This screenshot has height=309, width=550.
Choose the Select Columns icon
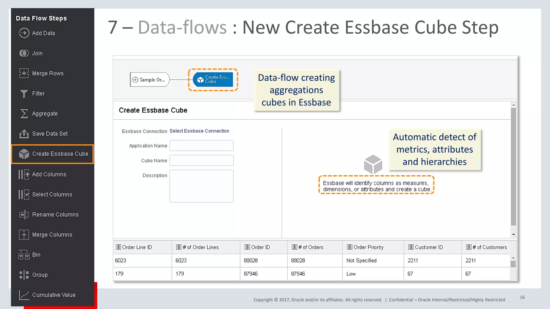pos(24,194)
